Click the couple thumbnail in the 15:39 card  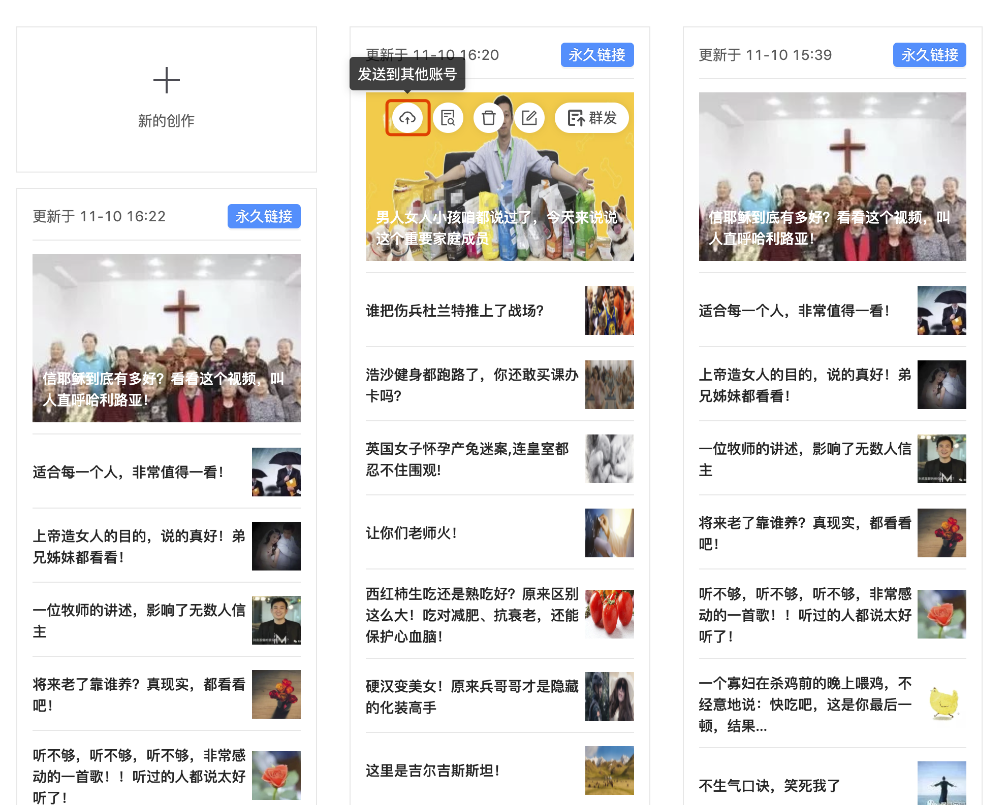[x=942, y=385]
